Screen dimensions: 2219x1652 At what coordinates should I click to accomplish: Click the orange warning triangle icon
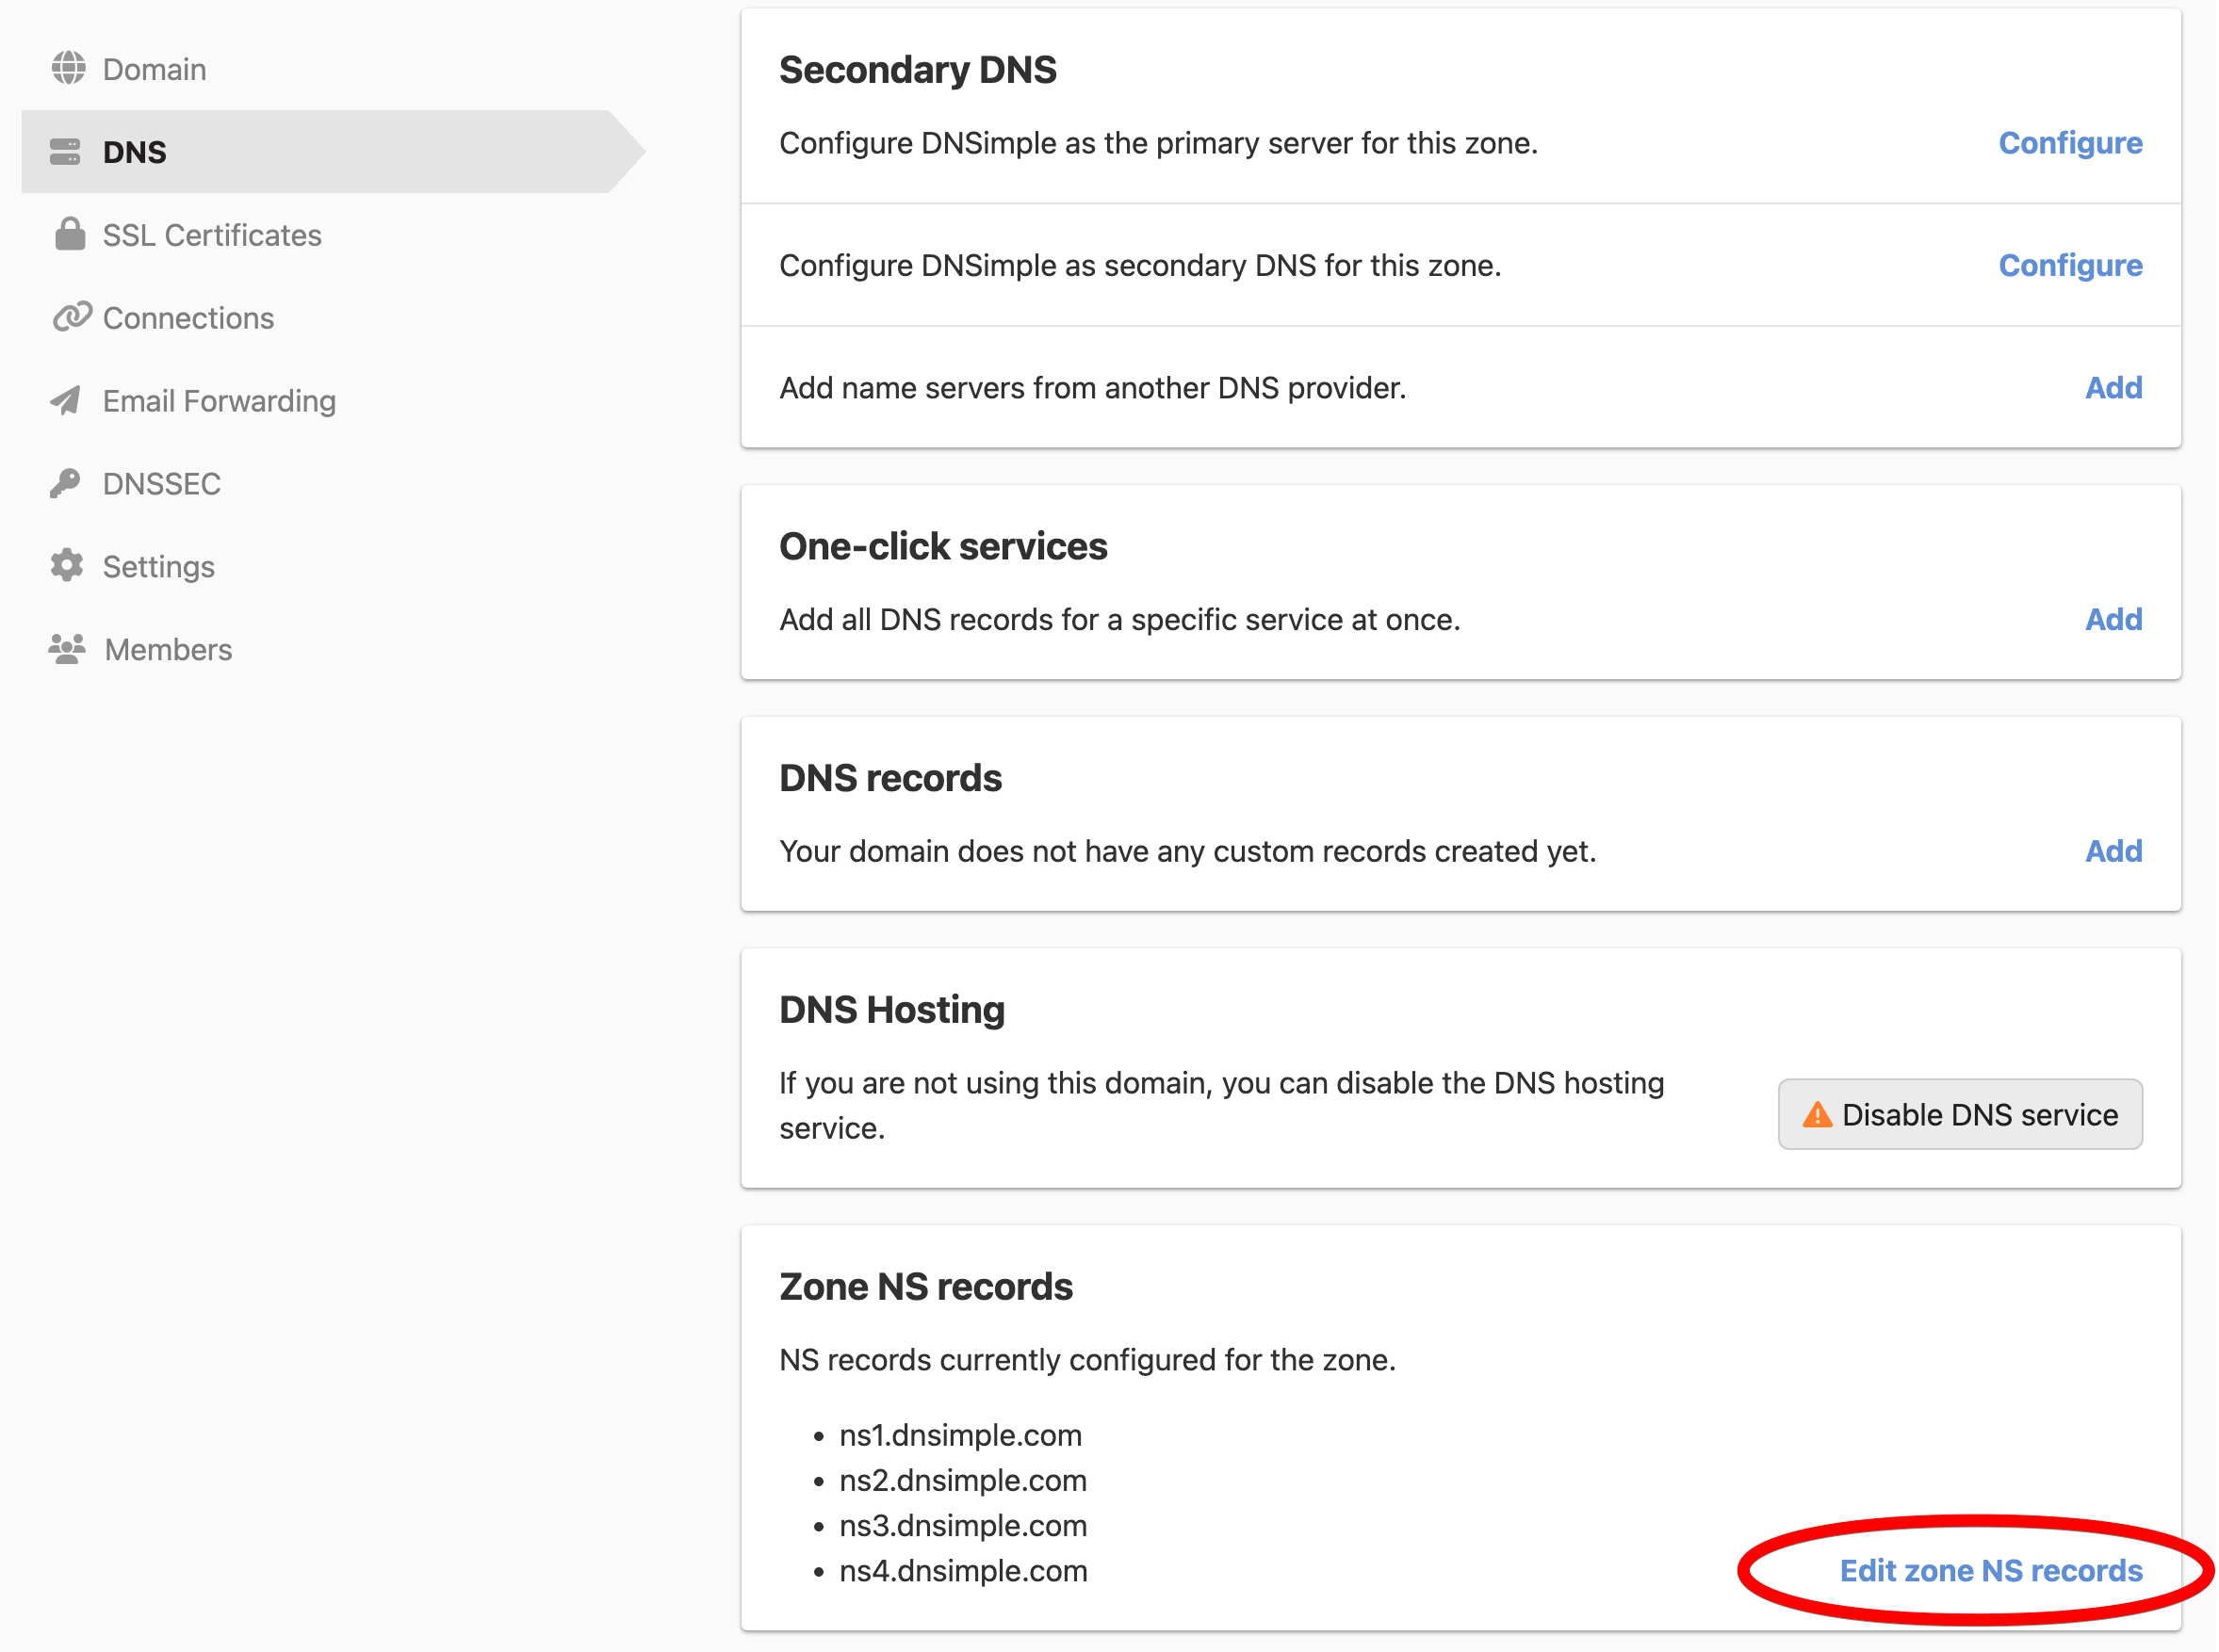tap(1816, 1114)
